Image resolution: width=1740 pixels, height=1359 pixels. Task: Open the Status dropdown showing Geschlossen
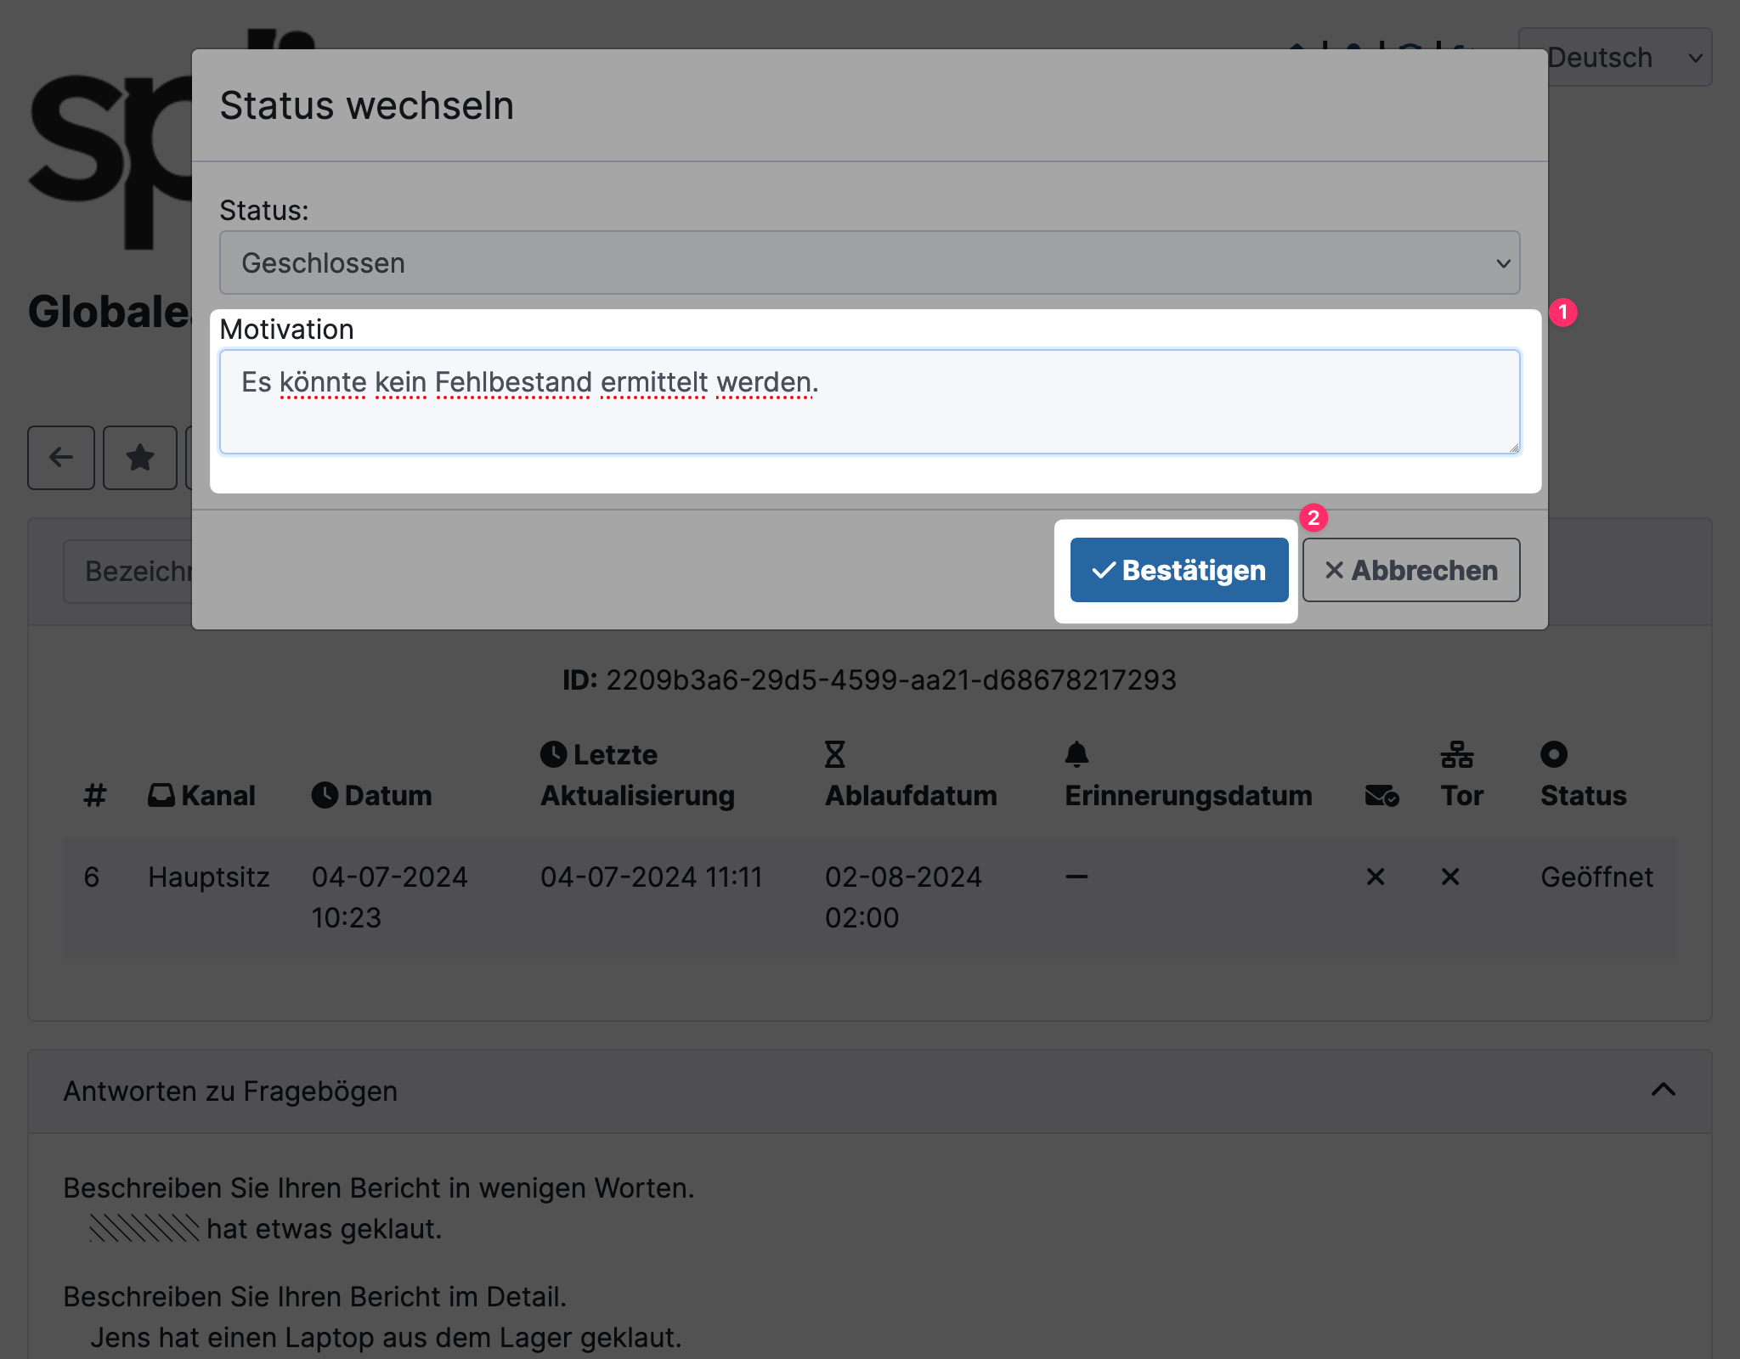(869, 263)
